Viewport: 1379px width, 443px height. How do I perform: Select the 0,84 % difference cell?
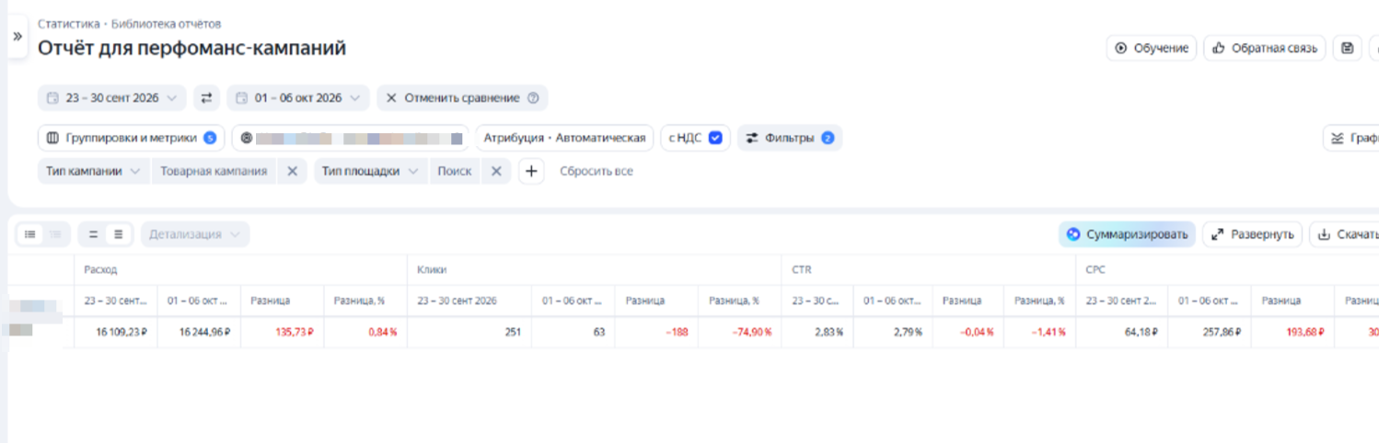[x=365, y=332]
